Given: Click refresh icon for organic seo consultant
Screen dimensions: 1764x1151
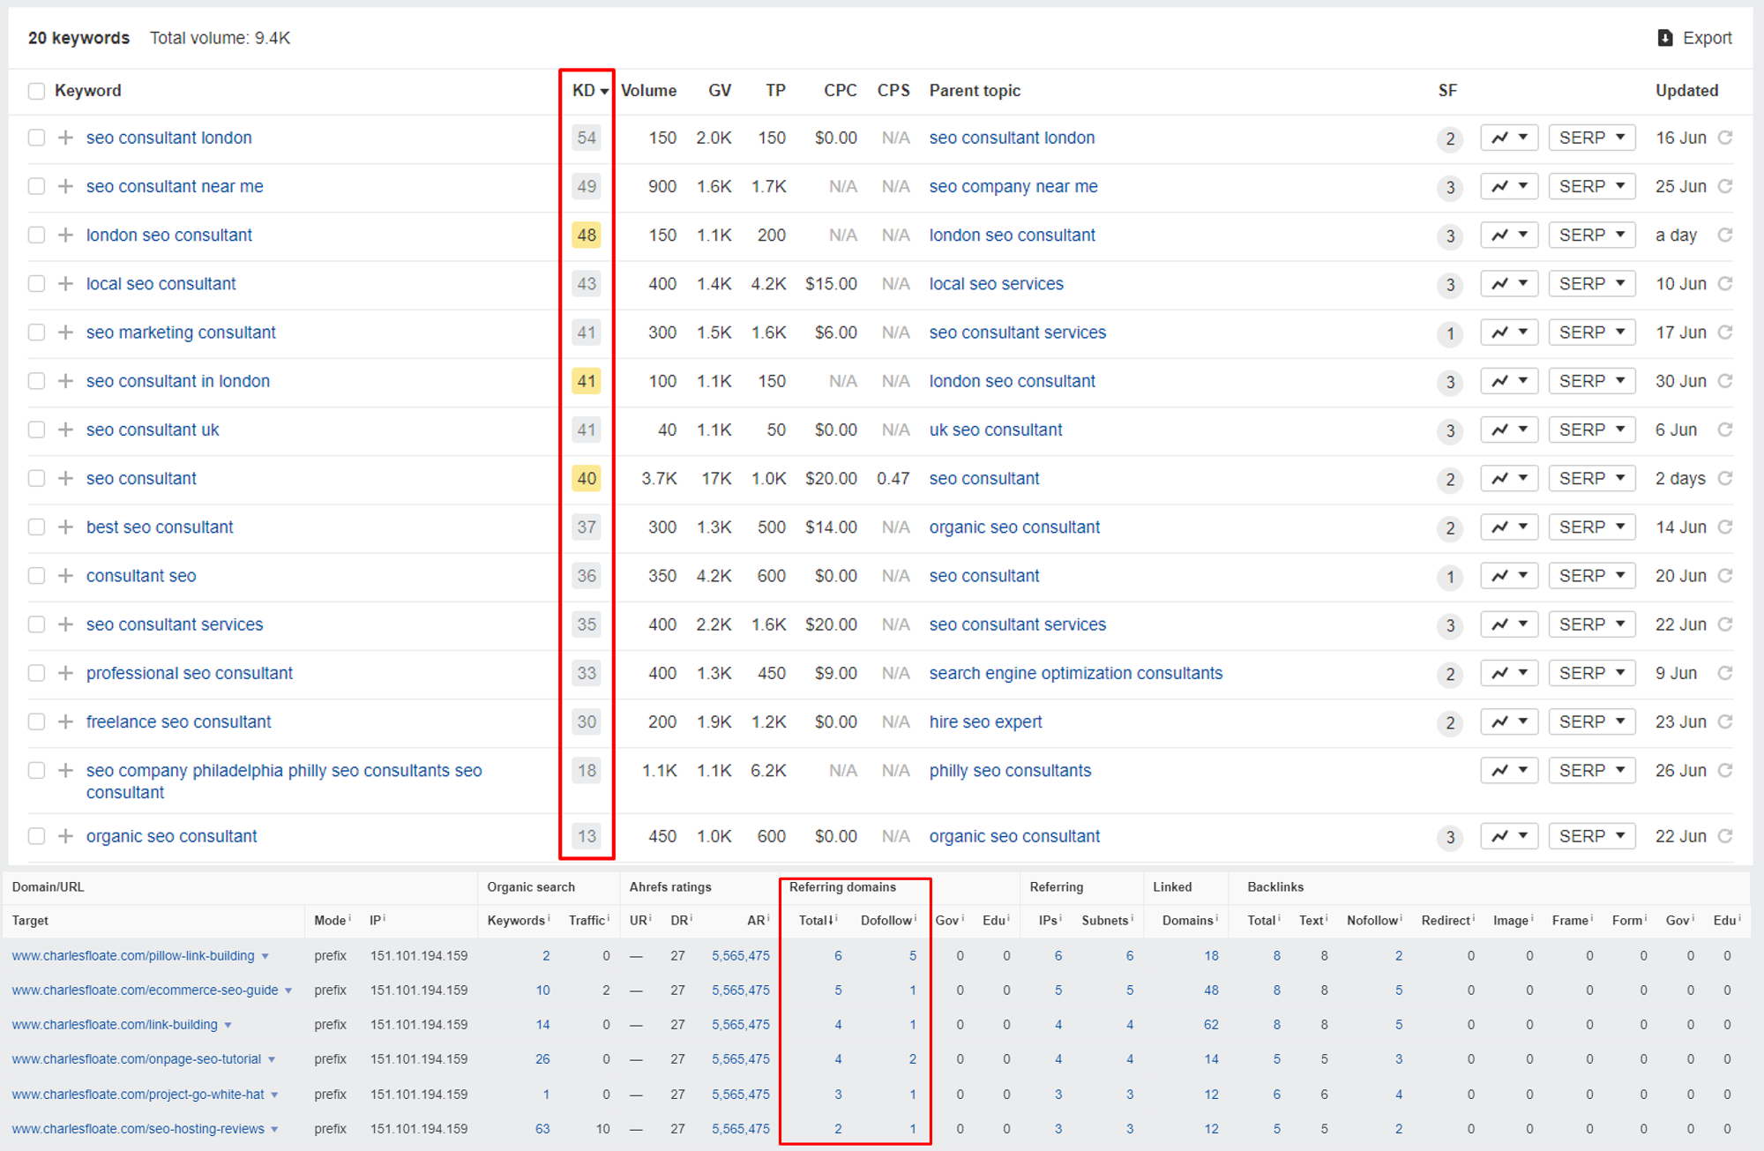Looking at the screenshot, I should (x=1725, y=836).
